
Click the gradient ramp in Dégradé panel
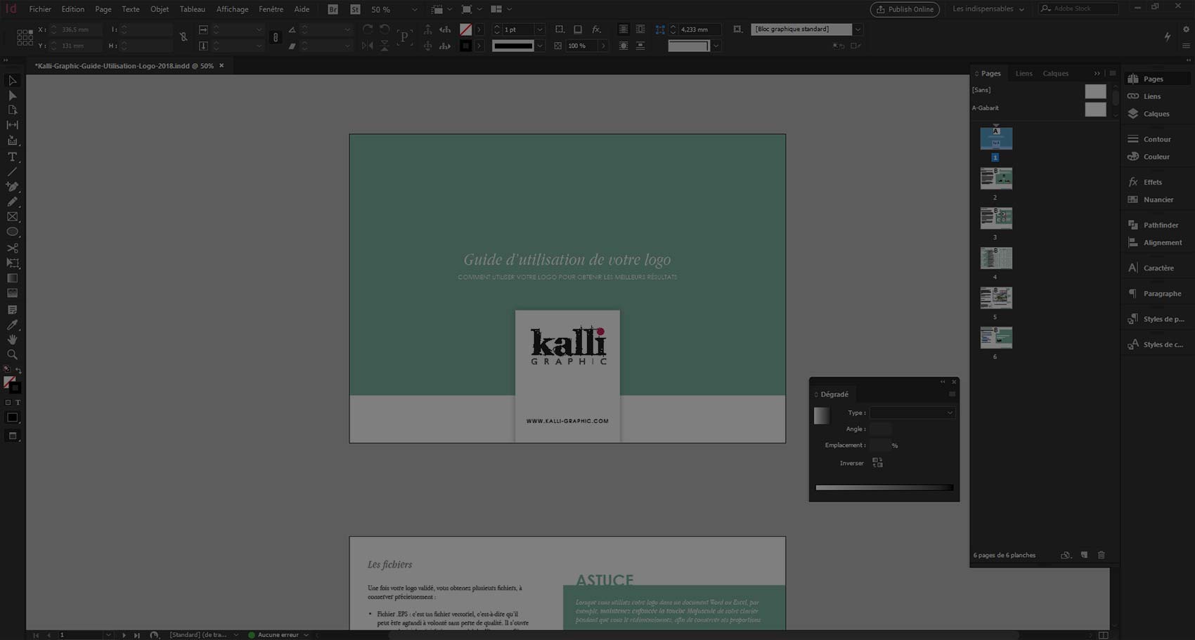coord(884,488)
